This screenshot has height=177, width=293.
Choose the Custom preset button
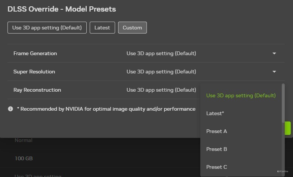click(x=132, y=28)
